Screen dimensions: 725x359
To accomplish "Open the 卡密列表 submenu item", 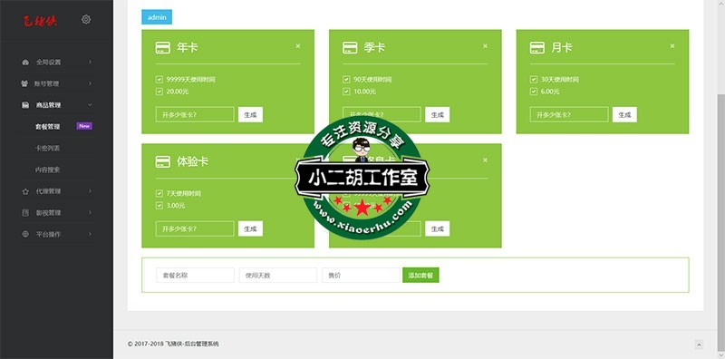I will point(48,148).
